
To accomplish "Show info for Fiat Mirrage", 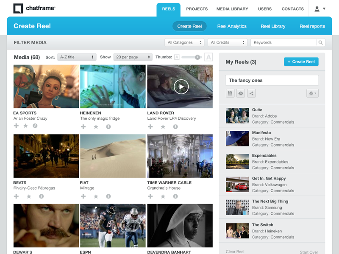I will click(108, 196).
